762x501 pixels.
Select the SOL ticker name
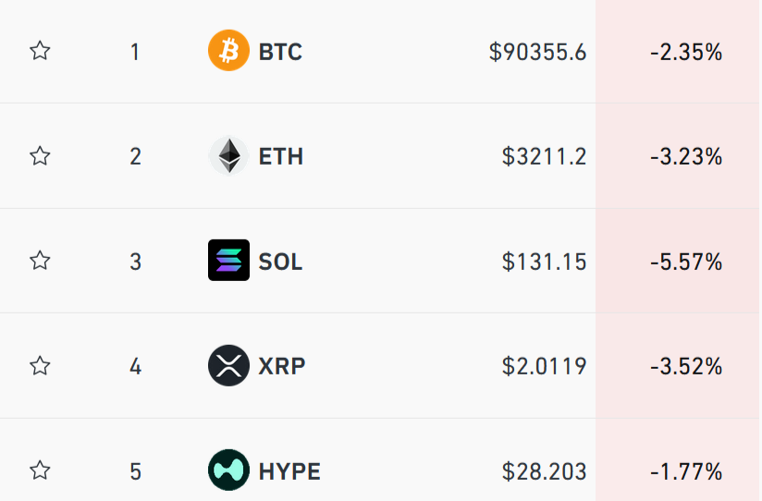(280, 262)
